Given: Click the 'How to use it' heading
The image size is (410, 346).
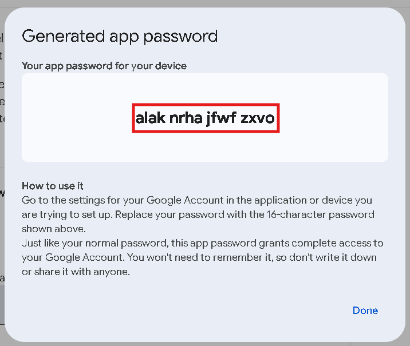Looking at the screenshot, I should click(x=53, y=186).
